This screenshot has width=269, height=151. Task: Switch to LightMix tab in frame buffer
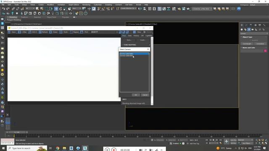tap(149, 36)
